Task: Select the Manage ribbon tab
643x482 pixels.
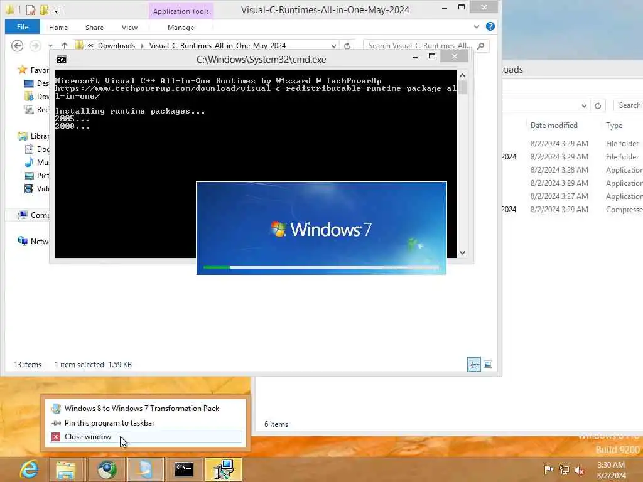Action: (181, 28)
